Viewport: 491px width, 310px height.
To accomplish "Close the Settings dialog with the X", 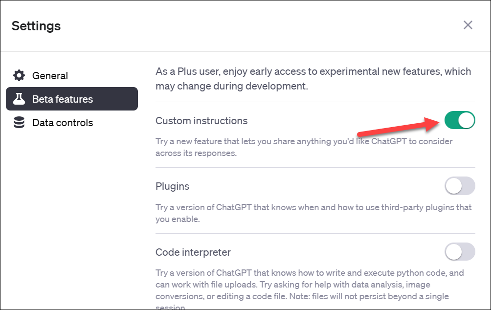I will click(468, 25).
